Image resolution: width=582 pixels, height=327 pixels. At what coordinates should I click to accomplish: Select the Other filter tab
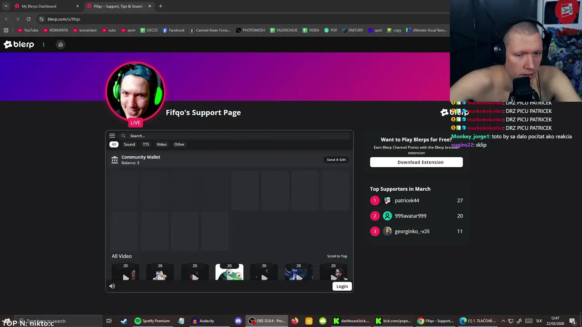pyautogui.click(x=179, y=144)
